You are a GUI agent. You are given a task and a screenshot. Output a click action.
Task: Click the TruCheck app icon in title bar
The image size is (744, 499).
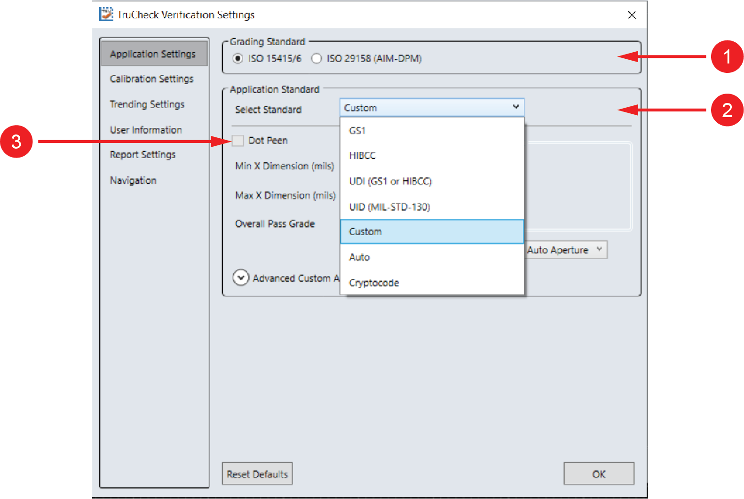tap(106, 14)
